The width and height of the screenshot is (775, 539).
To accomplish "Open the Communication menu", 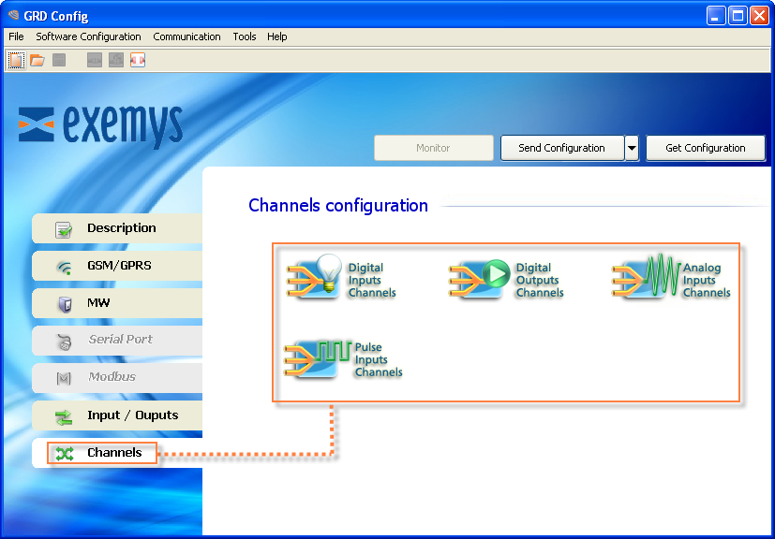I will coord(186,36).
